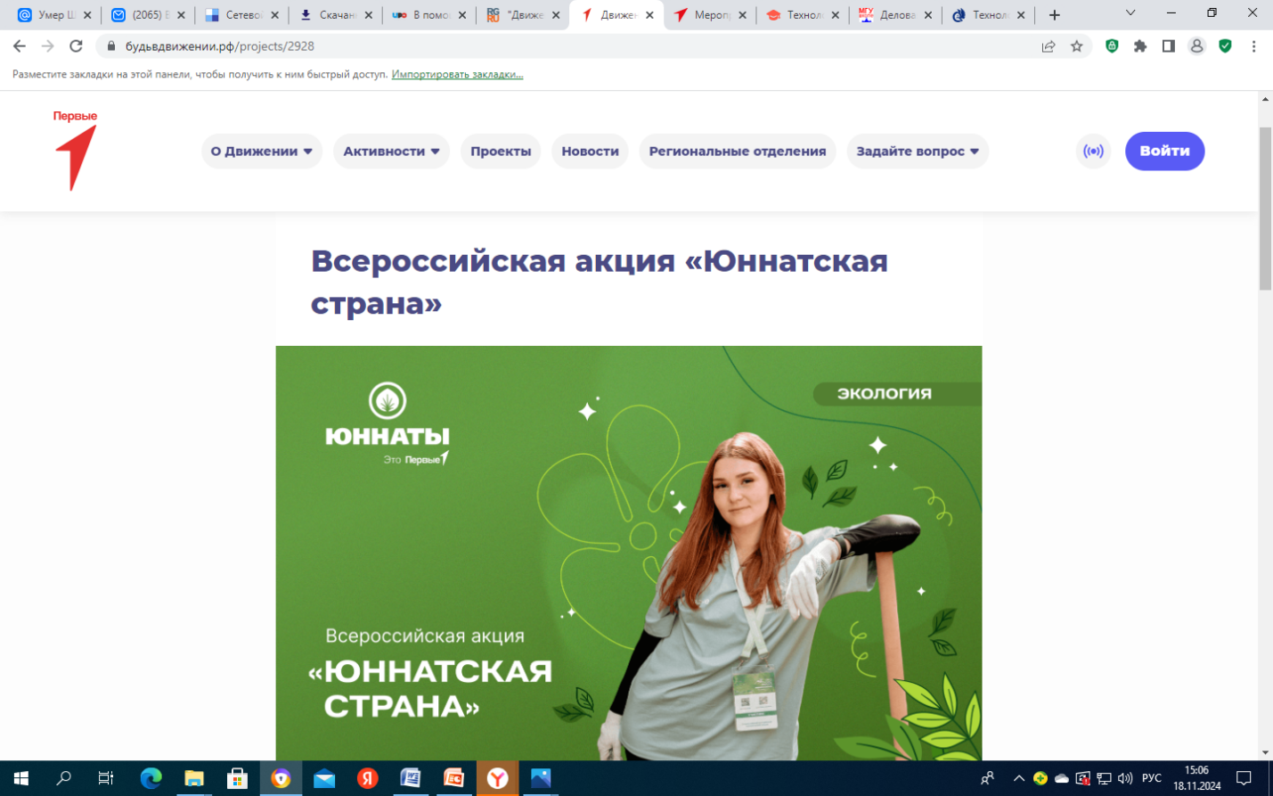Expand the Задайте вопрос dropdown

(x=917, y=152)
